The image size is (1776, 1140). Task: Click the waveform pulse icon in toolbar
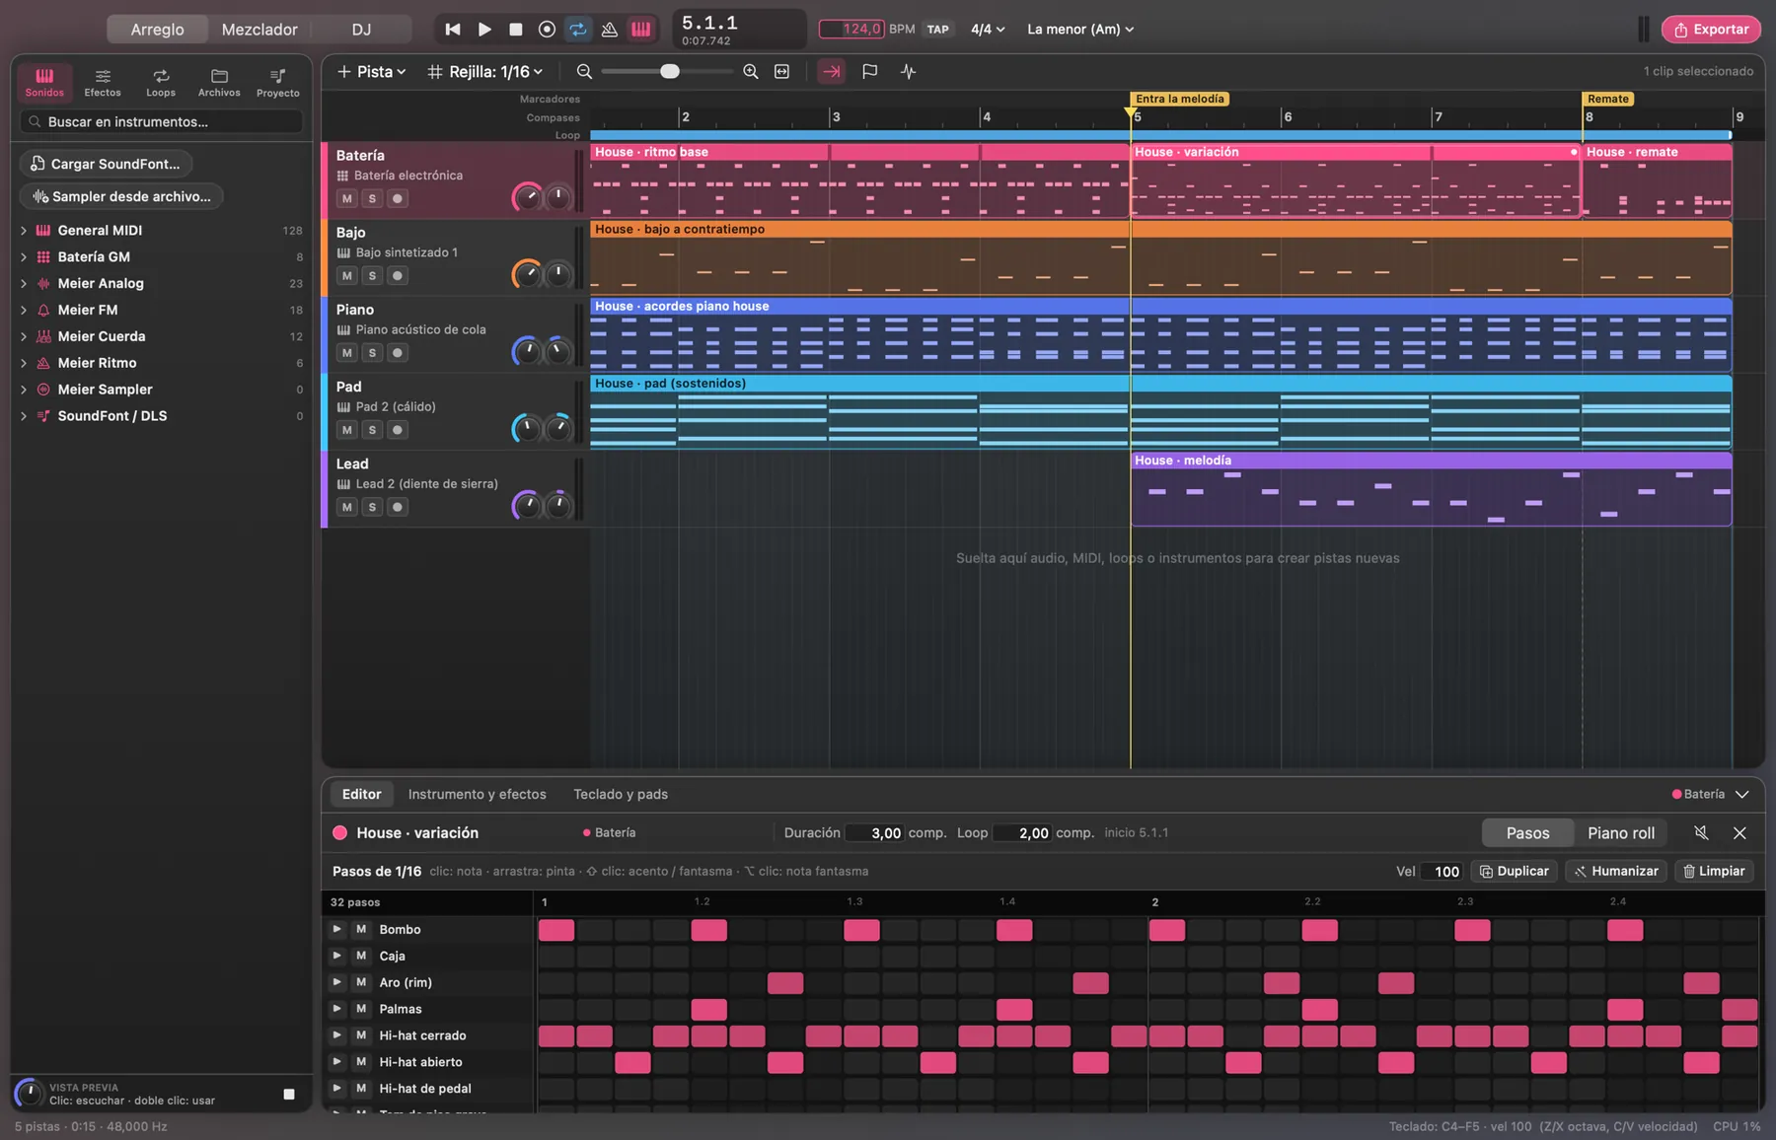coord(908,71)
